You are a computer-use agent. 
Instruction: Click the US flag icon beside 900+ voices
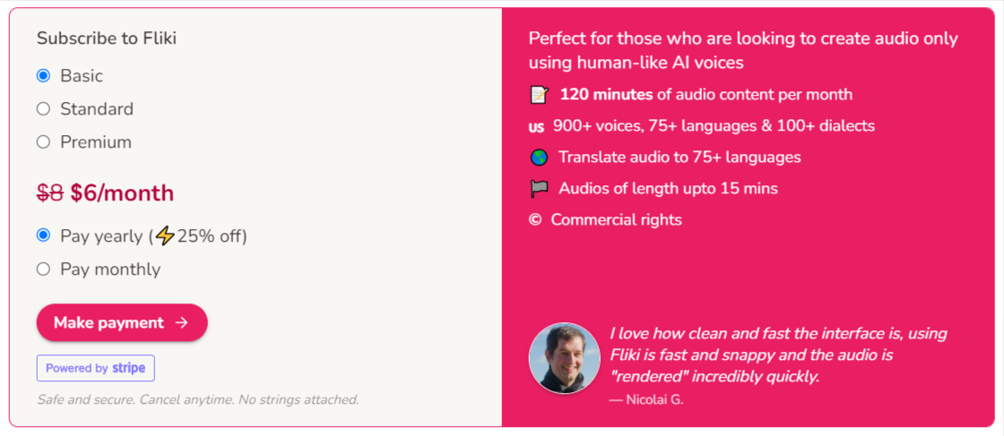click(x=536, y=126)
